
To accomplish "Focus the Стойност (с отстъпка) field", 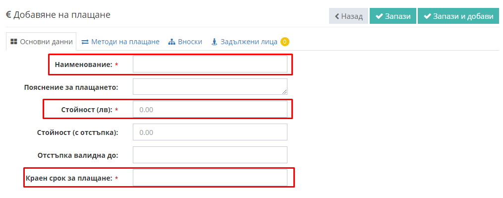I will click(x=210, y=132).
